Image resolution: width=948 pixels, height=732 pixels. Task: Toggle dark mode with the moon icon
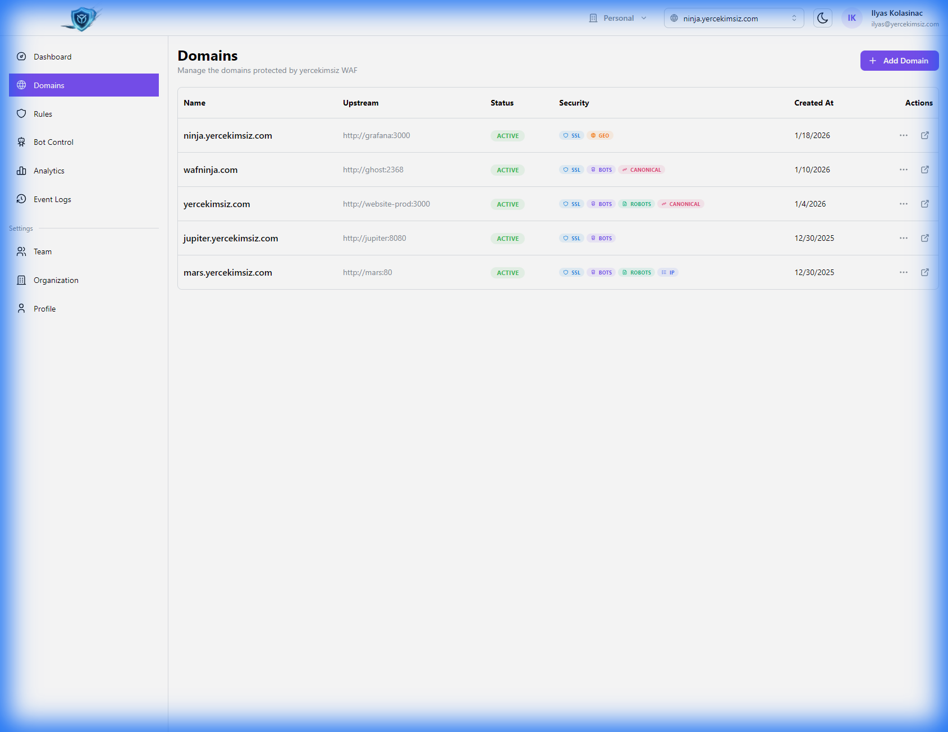822,18
